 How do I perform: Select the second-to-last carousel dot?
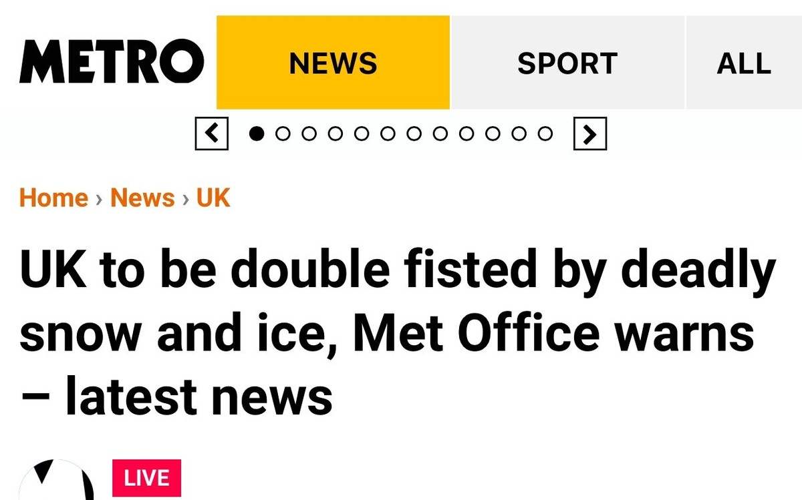(x=519, y=134)
